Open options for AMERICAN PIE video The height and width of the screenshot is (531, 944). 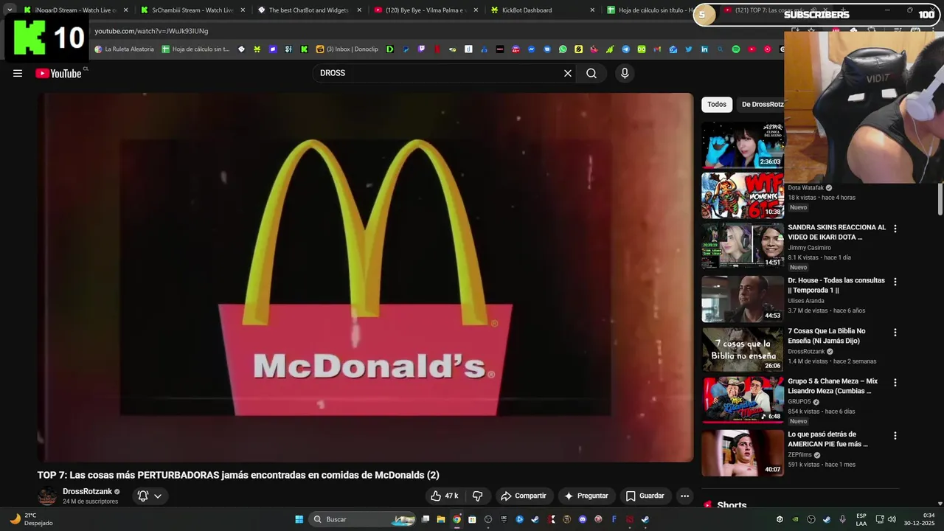tap(895, 436)
